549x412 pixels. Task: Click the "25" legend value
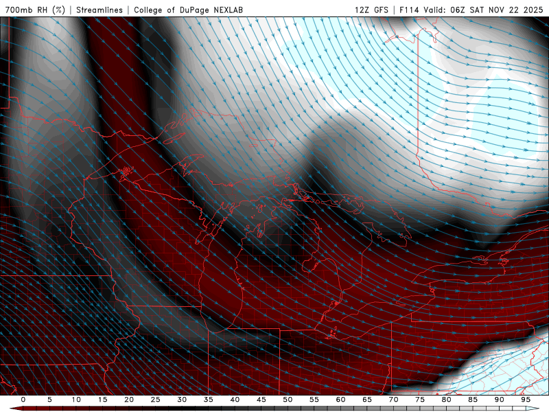[x=156, y=400]
